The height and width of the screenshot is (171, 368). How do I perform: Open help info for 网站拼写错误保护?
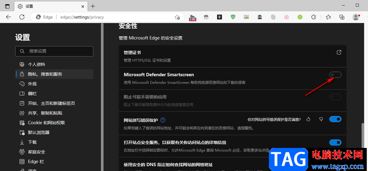163,120
